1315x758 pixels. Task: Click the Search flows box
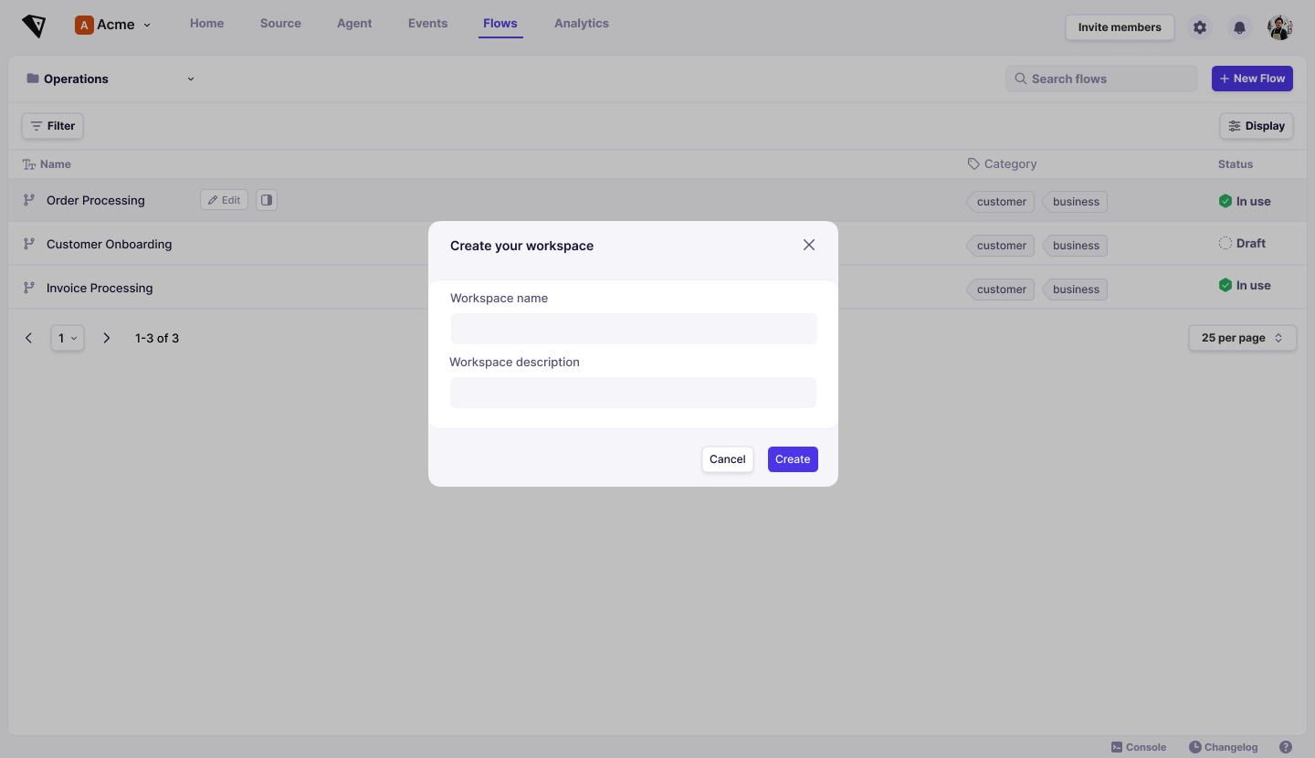pos(1101,79)
